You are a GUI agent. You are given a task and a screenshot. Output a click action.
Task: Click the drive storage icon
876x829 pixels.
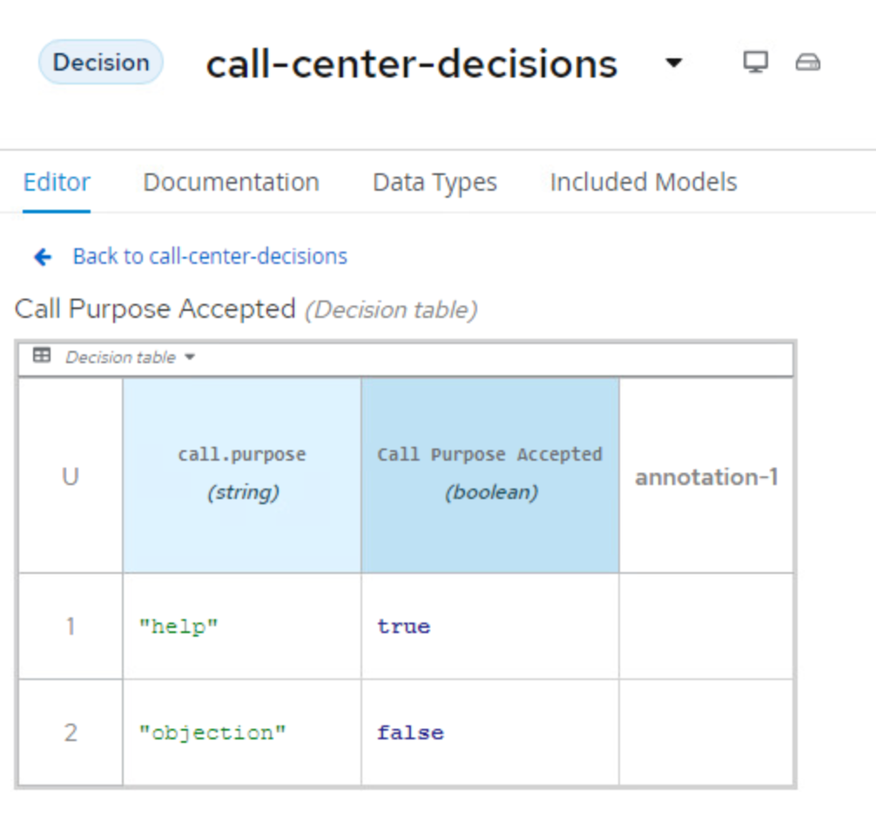point(808,62)
